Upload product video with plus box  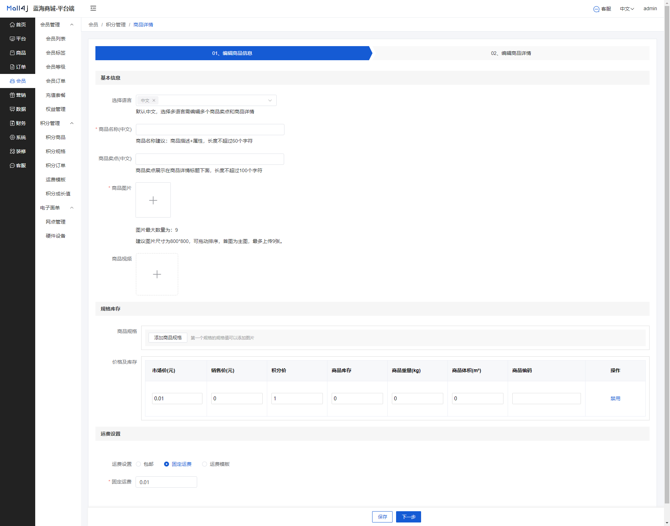click(157, 274)
